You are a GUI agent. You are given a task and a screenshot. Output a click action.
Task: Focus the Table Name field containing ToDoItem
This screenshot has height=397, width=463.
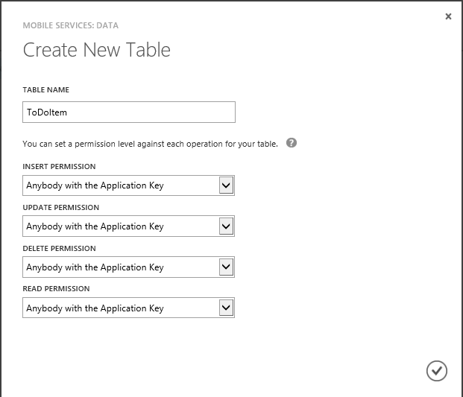(x=128, y=112)
